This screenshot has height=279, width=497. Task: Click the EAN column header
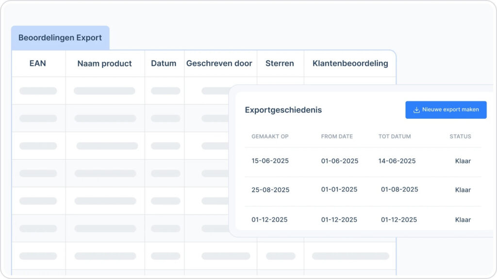[38, 63]
